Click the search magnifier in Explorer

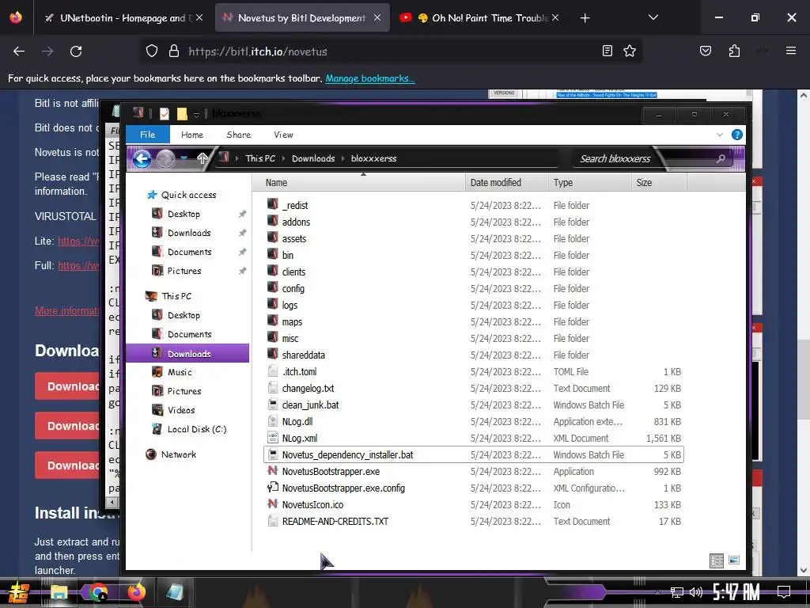[x=721, y=158]
